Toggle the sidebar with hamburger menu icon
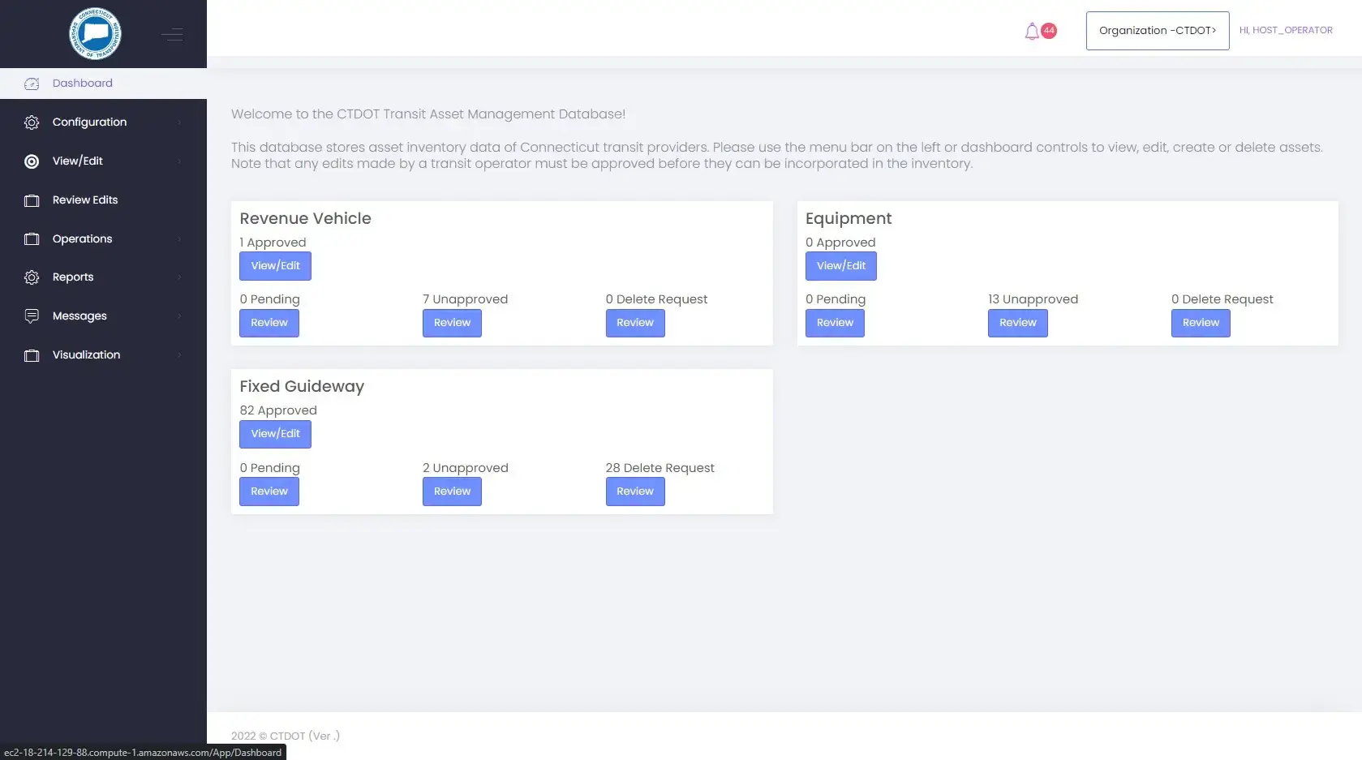1362x760 pixels. point(172,34)
